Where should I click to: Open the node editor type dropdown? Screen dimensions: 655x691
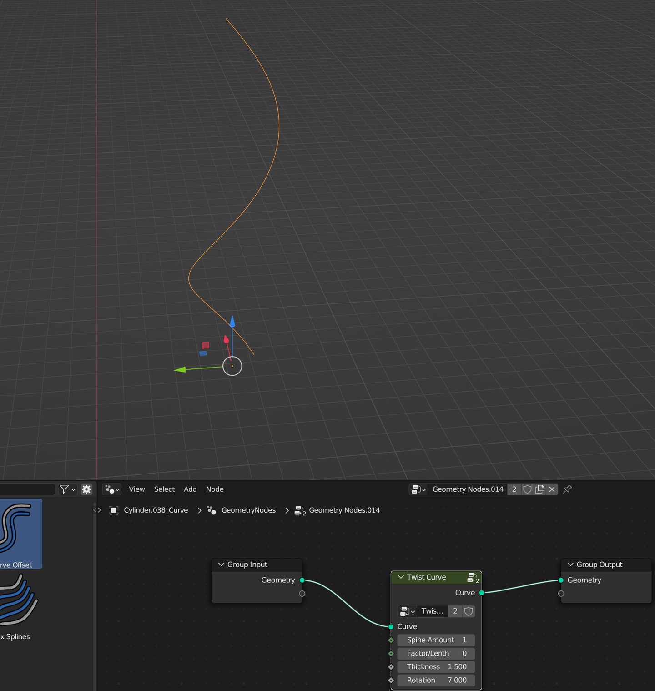coord(112,489)
